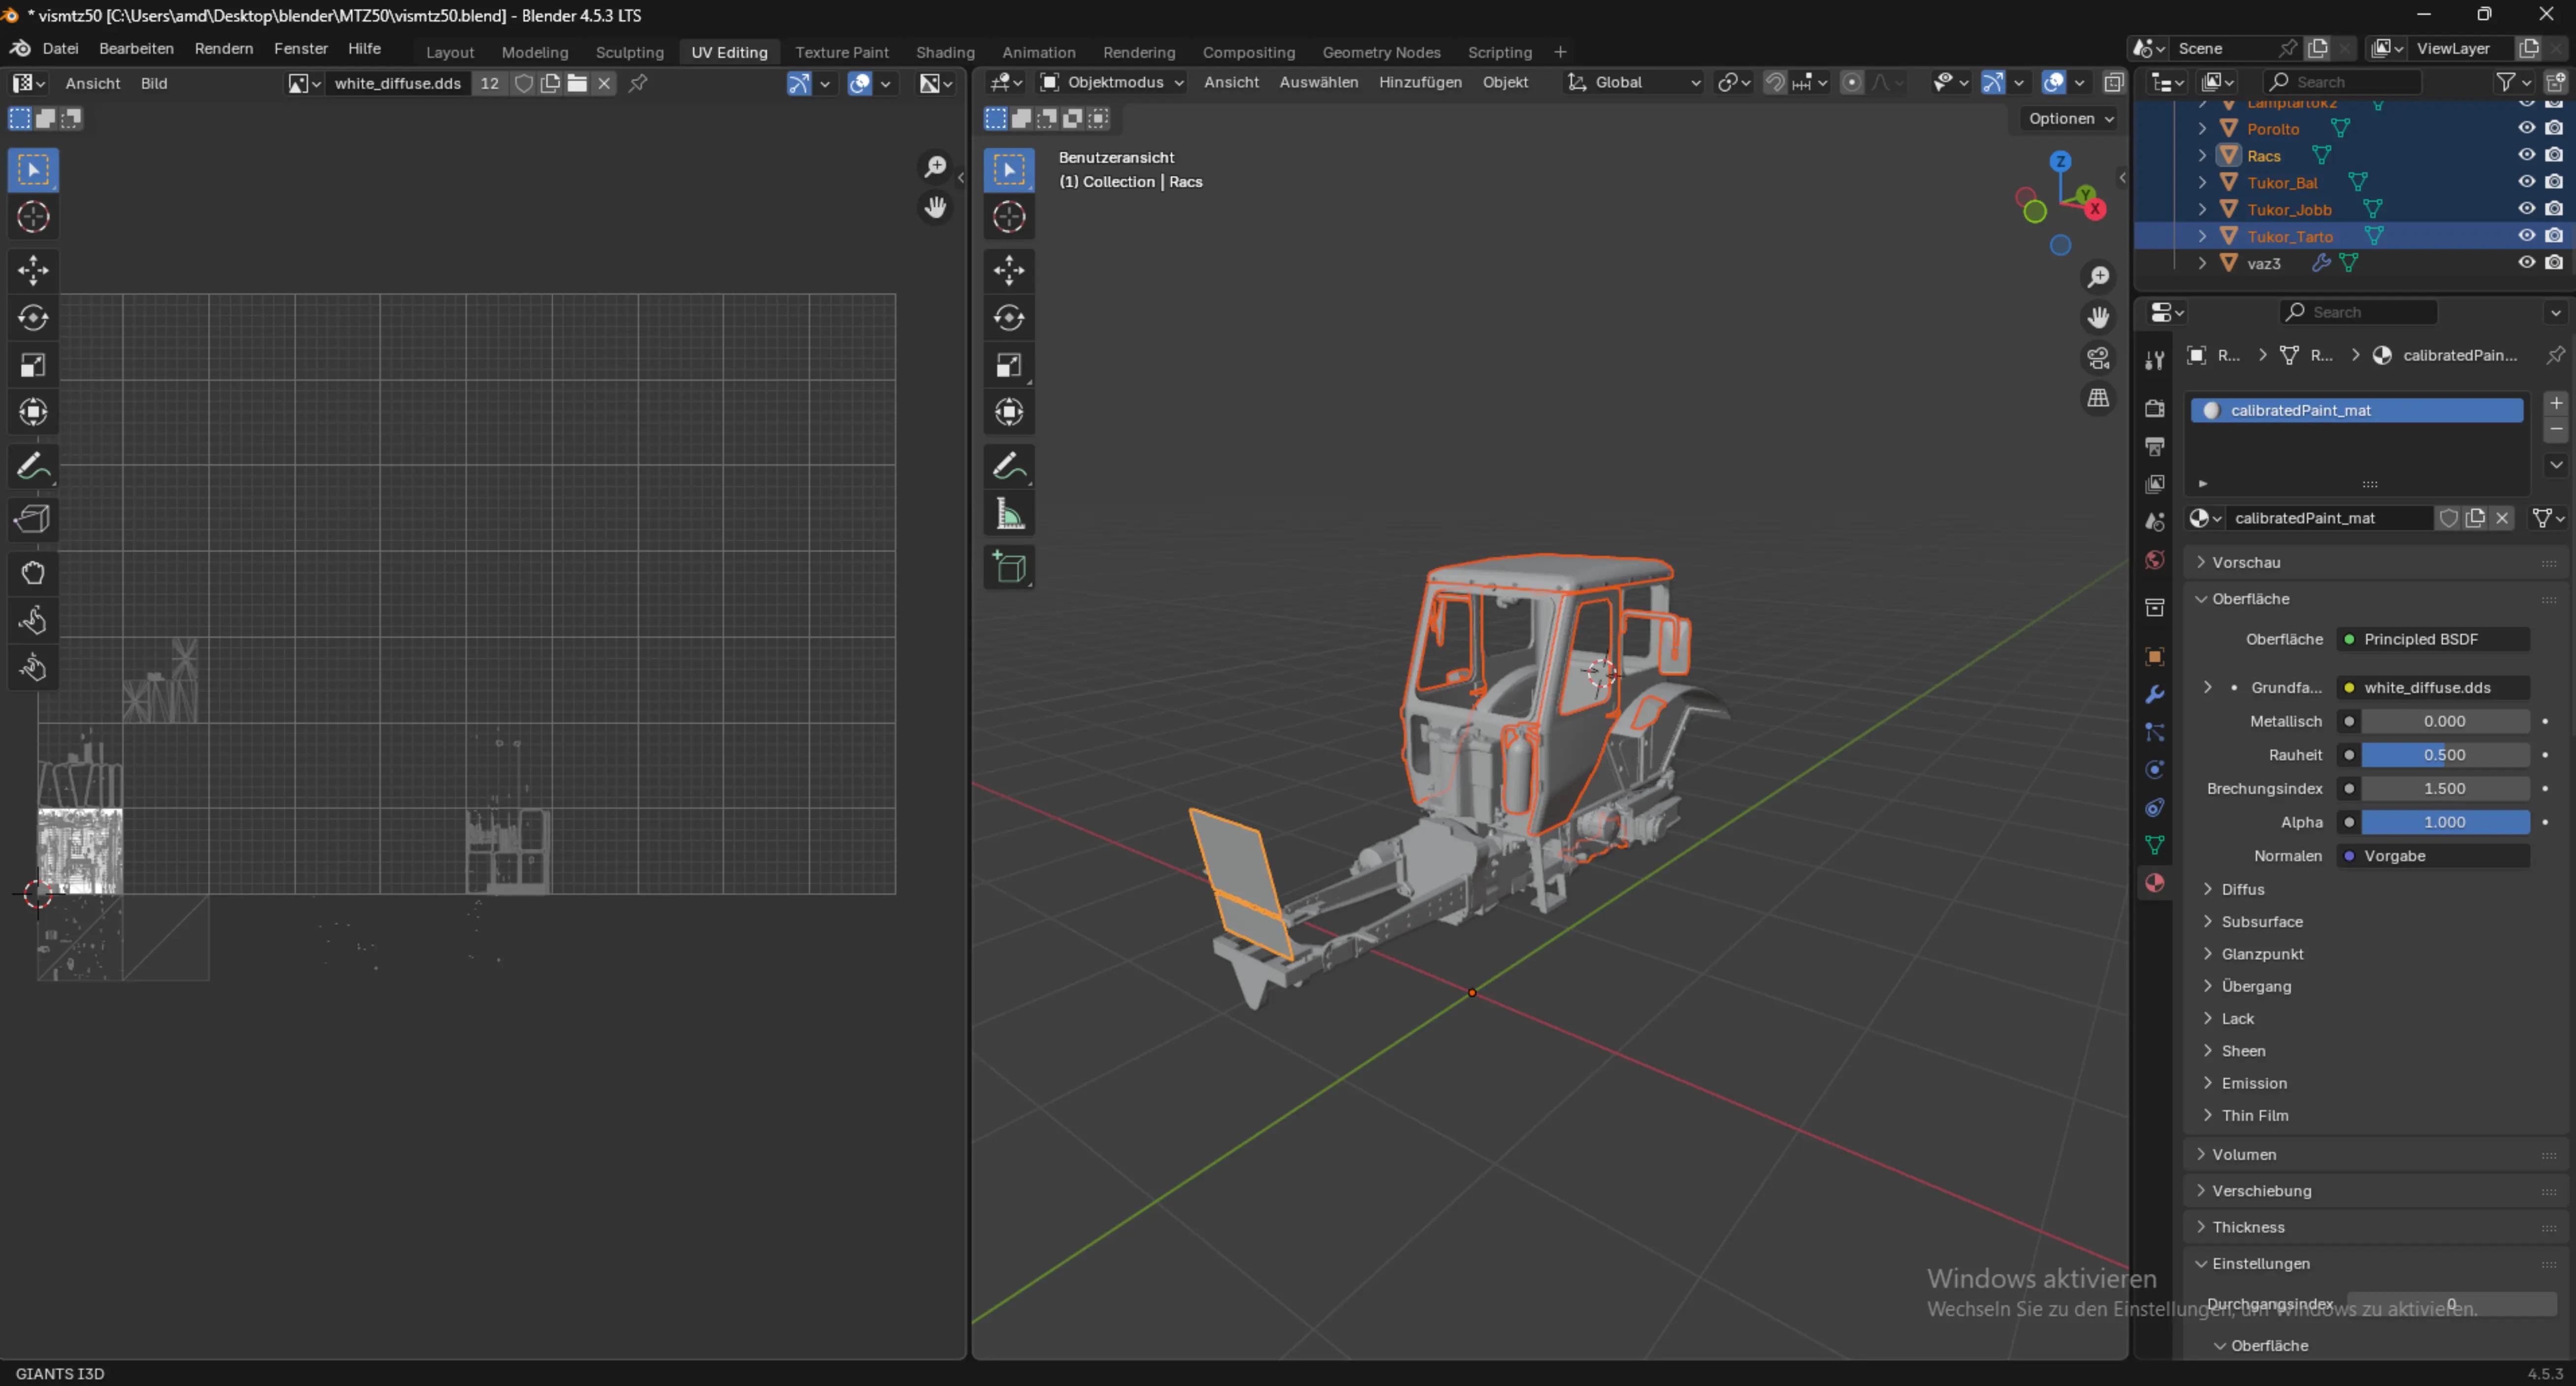Select the Relax tool in UV editor toolbar
The image size is (2576, 1386).
tap(33, 620)
